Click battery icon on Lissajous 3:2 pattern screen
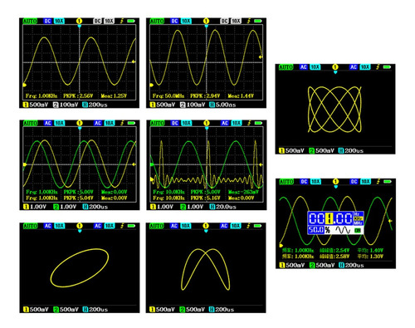The height and width of the screenshot is (328, 415). [x=387, y=67]
